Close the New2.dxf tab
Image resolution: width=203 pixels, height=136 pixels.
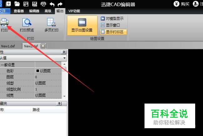pos(43,46)
